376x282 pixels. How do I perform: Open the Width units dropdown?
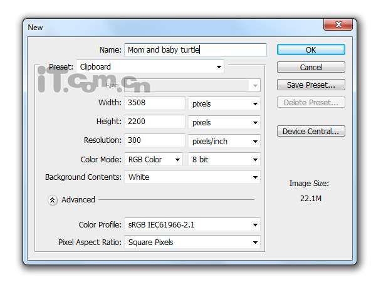(x=224, y=104)
